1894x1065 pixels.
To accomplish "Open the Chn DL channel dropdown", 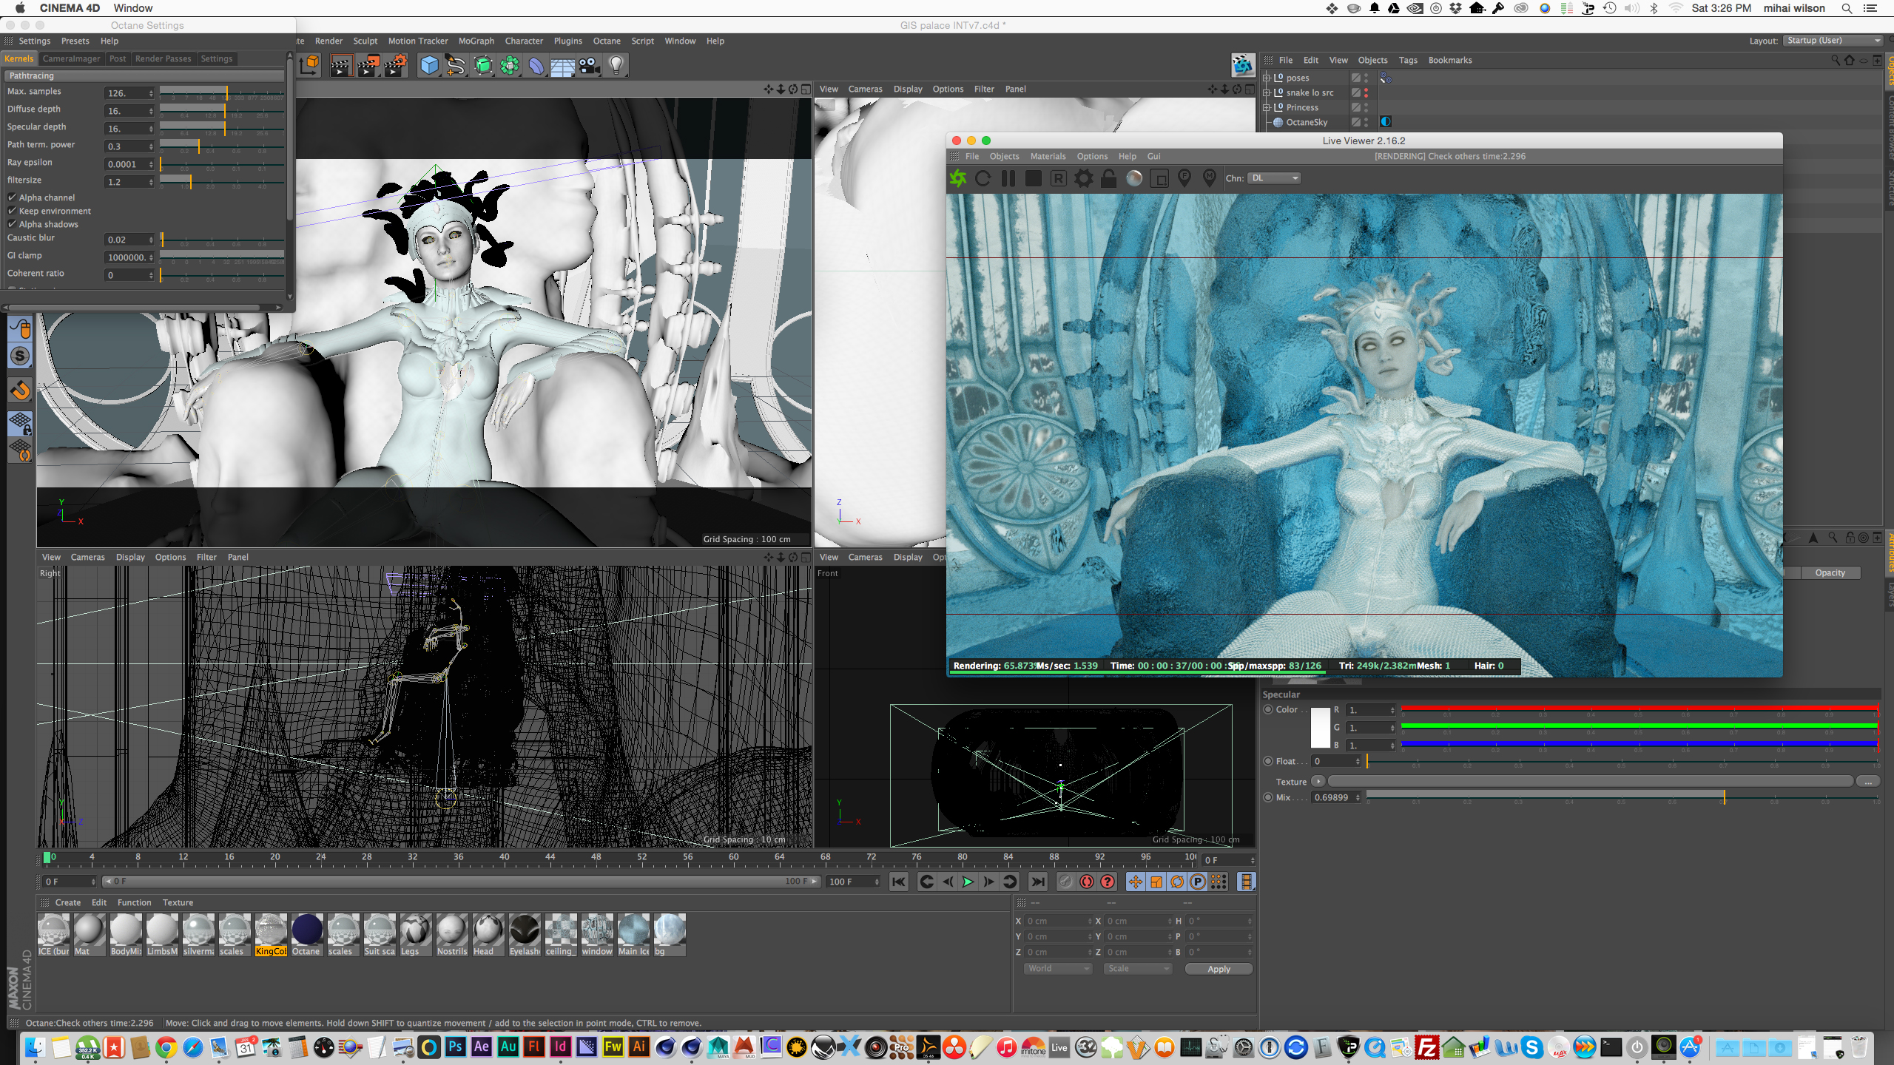I will [1274, 178].
